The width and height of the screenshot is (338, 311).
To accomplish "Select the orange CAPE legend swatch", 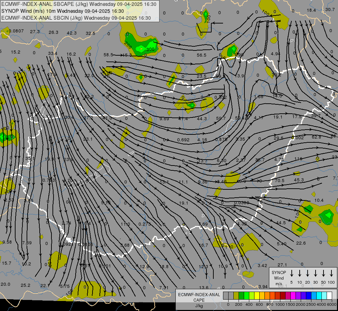I will point(267,296).
